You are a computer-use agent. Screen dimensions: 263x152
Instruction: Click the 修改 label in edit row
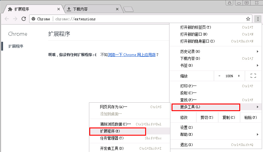[x=184, y=117]
